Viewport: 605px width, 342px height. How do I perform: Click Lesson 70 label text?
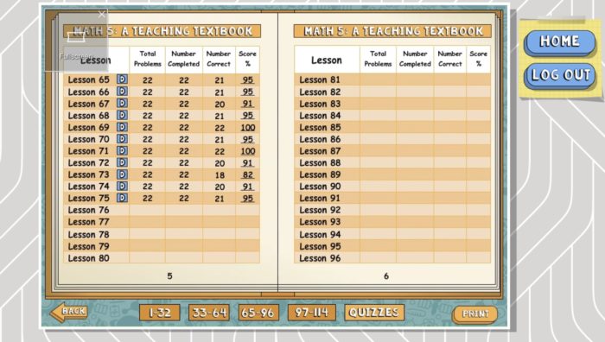tap(88, 139)
